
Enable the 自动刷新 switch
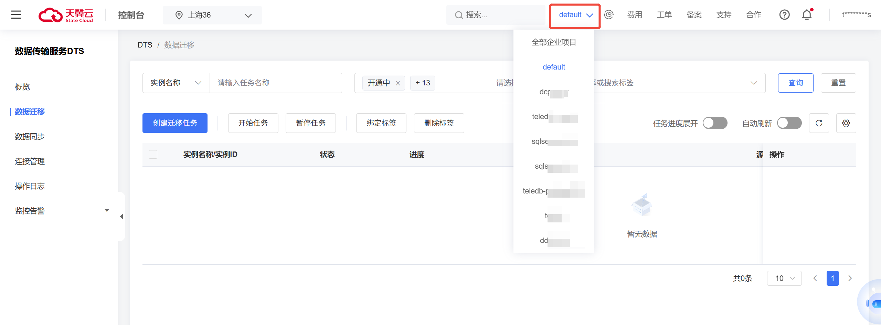[x=789, y=123]
